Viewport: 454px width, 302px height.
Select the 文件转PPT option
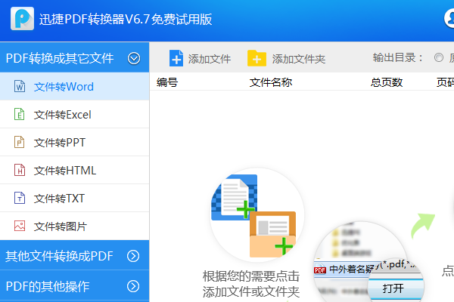pyautogui.click(x=74, y=143)
